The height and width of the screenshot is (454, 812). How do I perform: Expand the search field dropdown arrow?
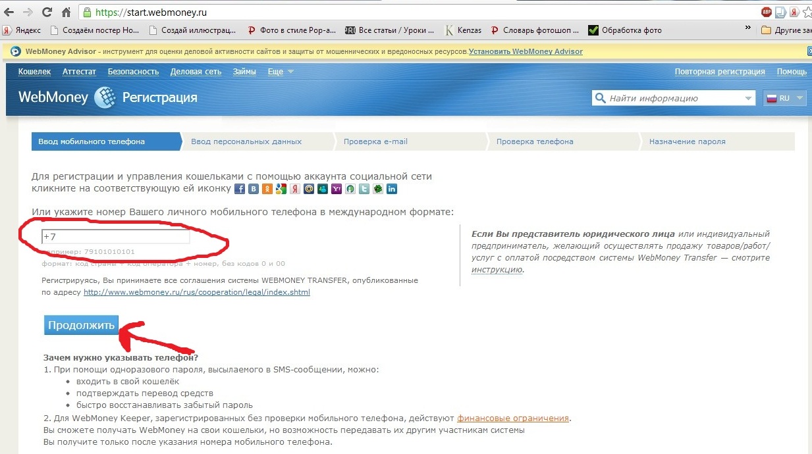[748, 98]
